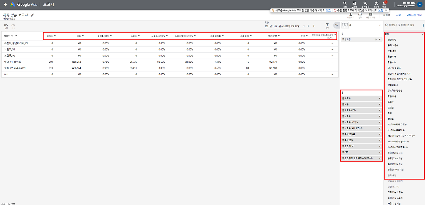Viewport: 425px width, 205px height.
Task: Select 동영상 25% 재생 metric
Action: tap(395, 153)
